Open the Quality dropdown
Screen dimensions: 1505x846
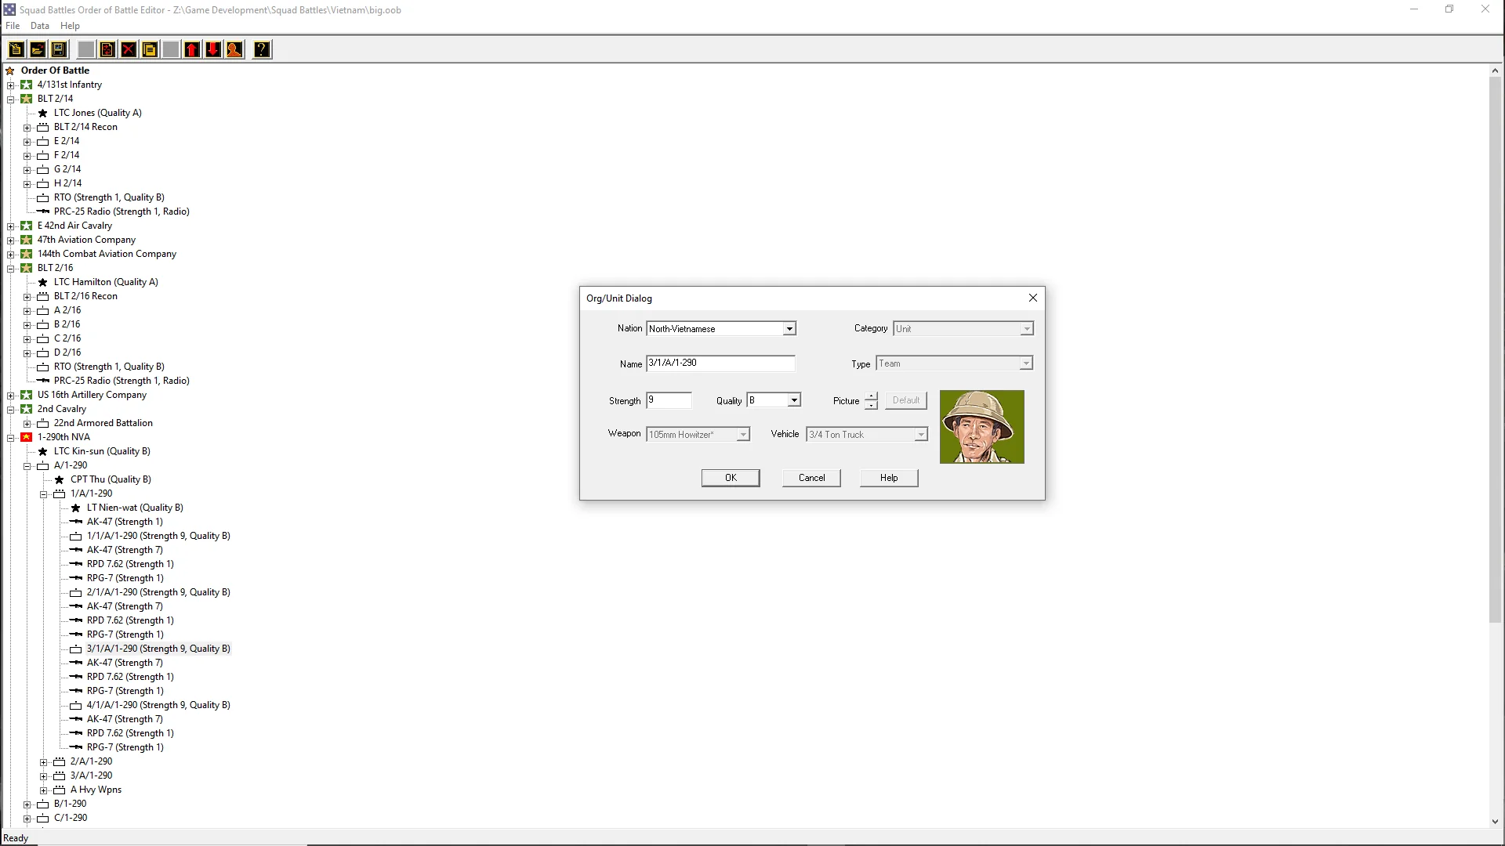(794, 400)
